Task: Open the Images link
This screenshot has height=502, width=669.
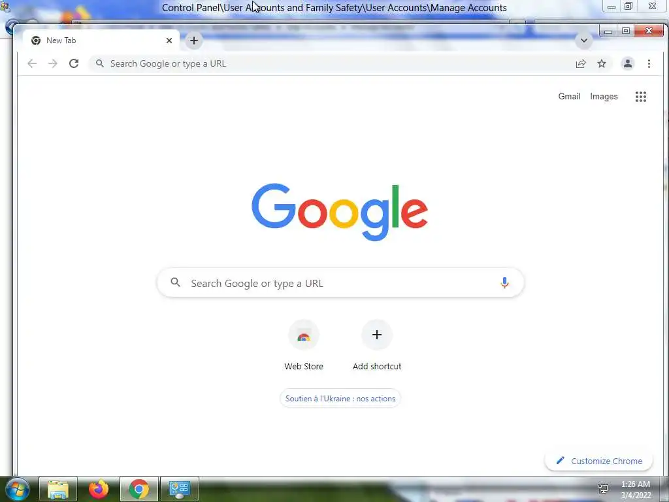Action: coord(604,97)
